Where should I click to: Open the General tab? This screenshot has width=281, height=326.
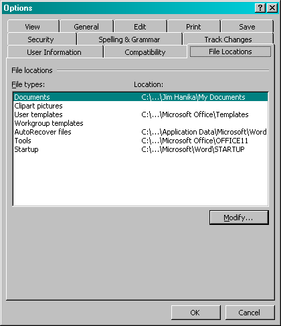[86, 27]
